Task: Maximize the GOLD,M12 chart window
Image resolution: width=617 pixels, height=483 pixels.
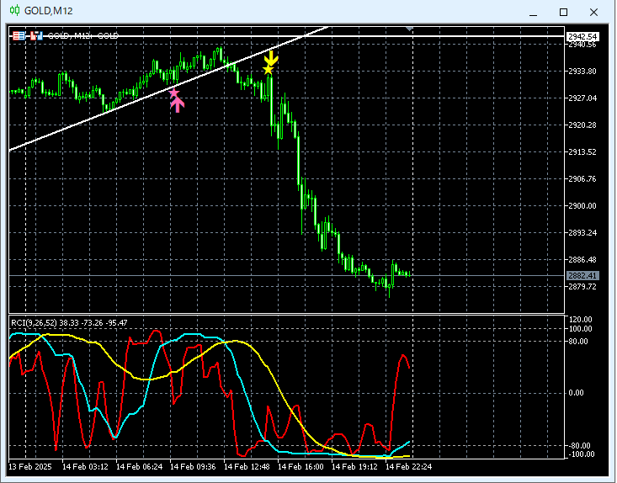Action: pos(563,12)
